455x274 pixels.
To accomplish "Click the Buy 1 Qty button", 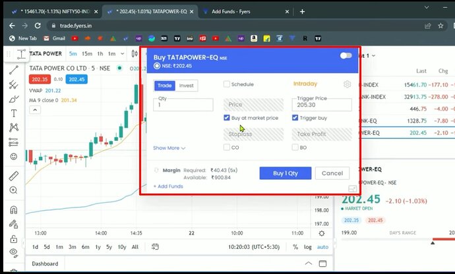I will [x=286, y=173].
